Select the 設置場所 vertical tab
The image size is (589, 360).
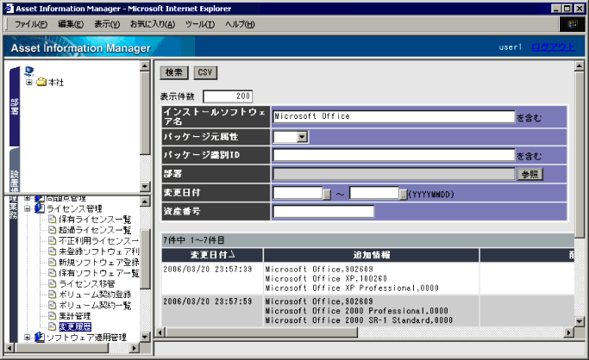pos(15,171)
